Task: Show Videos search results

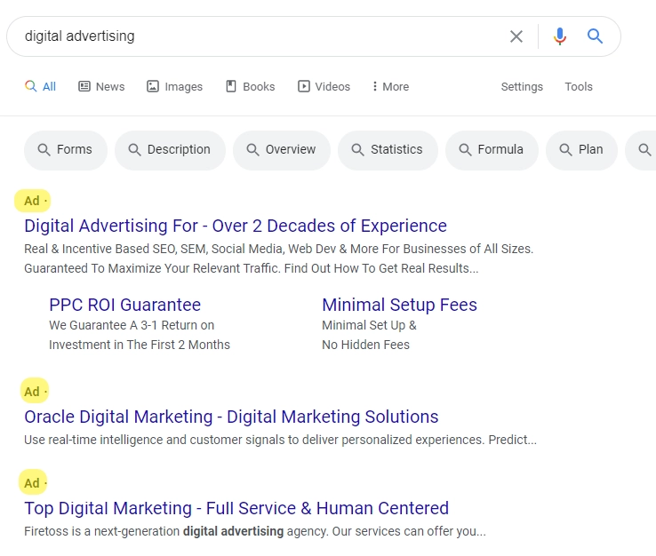Action: click(324, 86)
